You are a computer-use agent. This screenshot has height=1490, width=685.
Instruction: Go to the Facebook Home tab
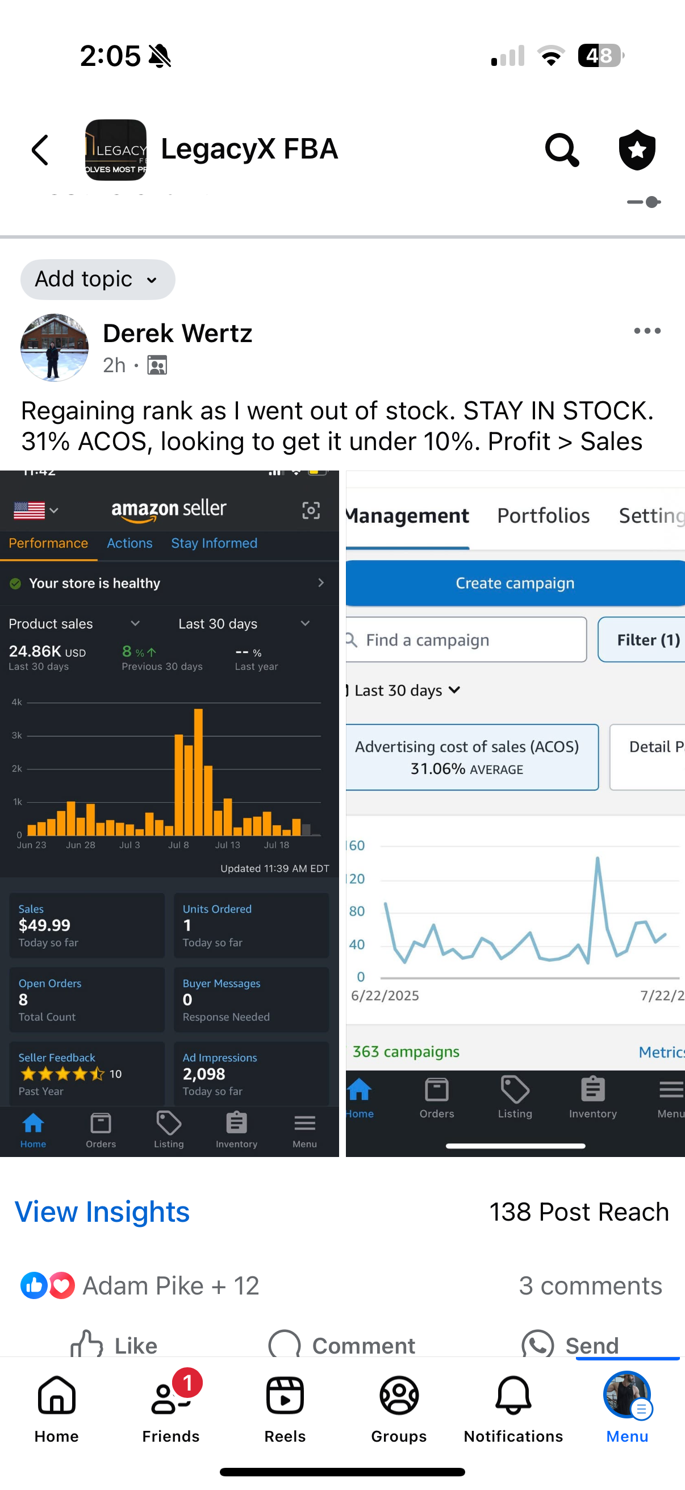click(x=57, y=1409)
